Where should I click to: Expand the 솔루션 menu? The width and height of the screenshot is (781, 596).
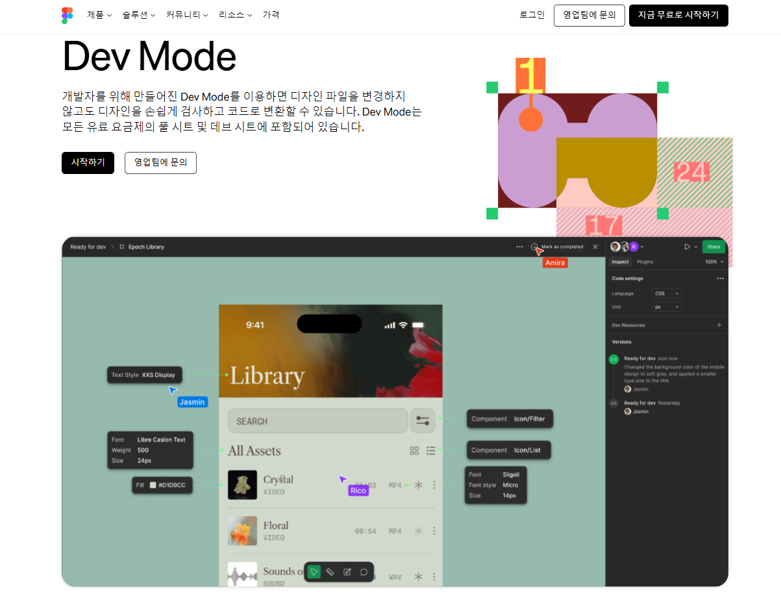[x=139, y=15]
